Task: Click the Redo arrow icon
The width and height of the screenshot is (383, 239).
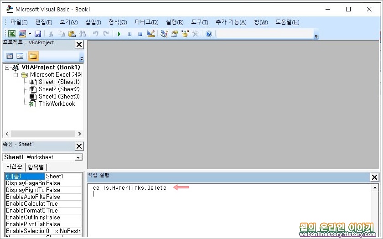Action: click(x=106, y=34)
